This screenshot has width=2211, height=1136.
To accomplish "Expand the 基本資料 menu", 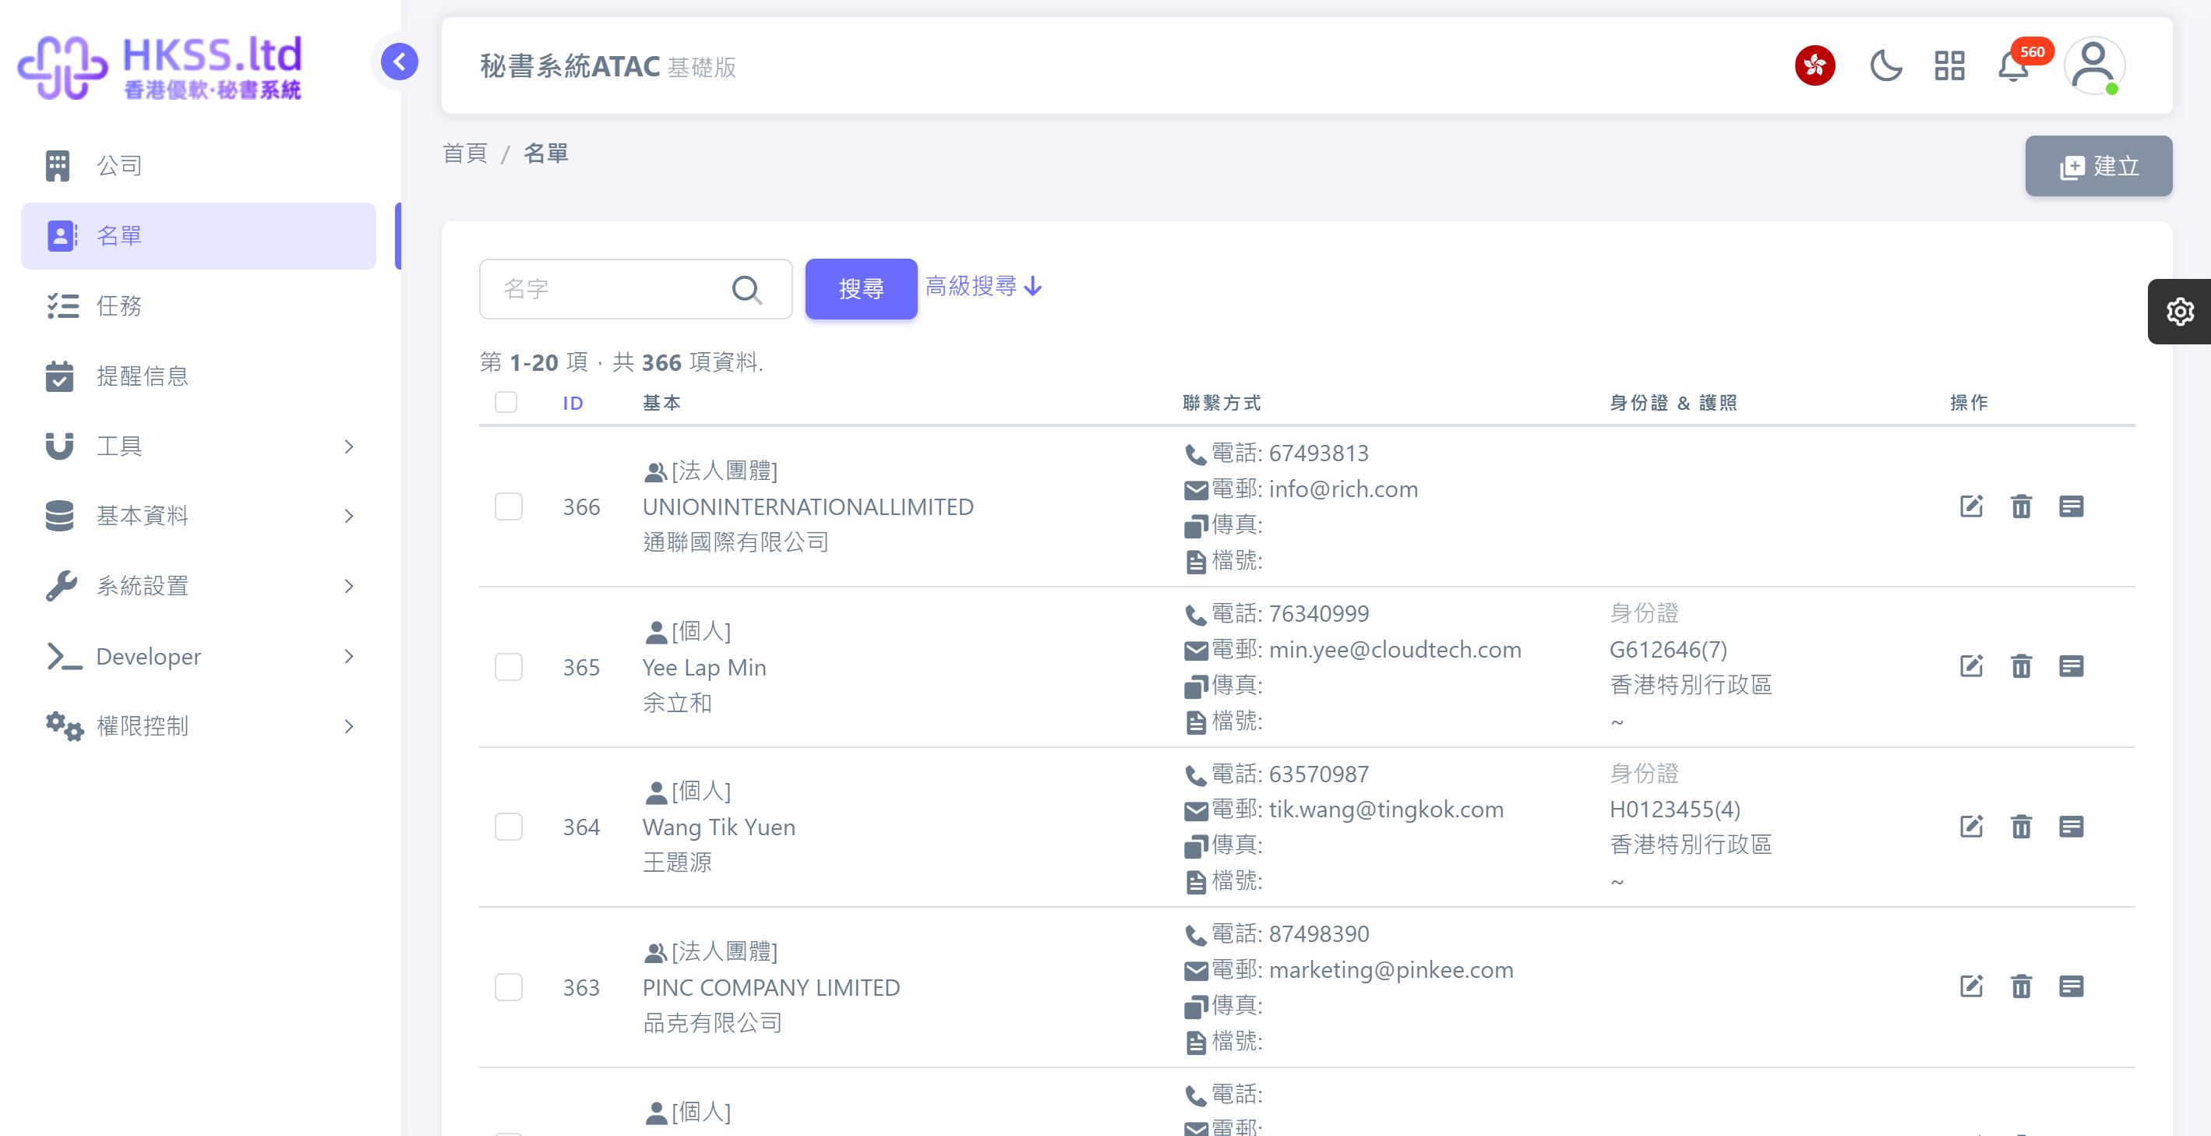I will (198, 516).
